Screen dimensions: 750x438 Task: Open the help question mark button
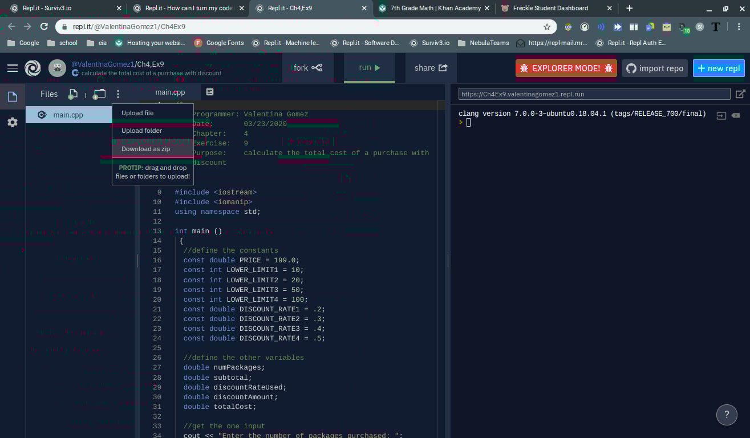(x=727, y=415)
